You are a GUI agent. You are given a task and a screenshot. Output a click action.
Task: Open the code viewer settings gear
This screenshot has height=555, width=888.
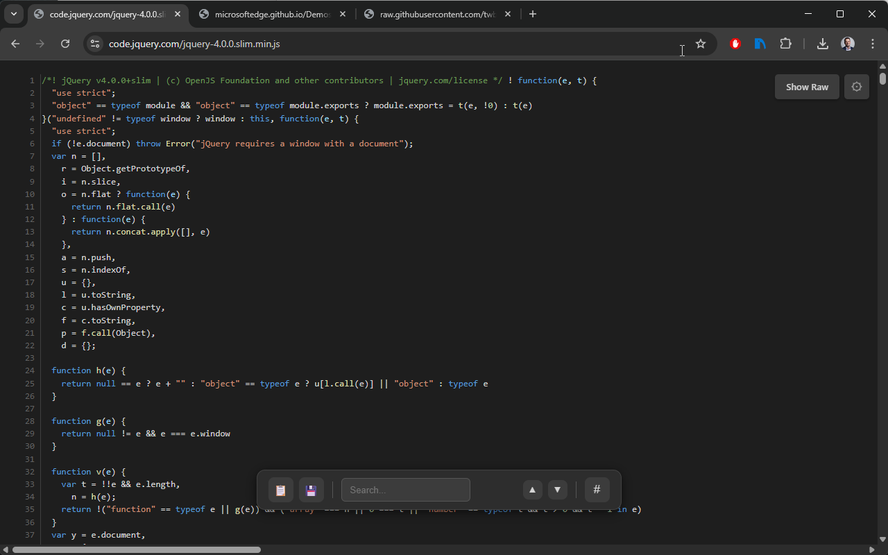click(x=856, y=87)
